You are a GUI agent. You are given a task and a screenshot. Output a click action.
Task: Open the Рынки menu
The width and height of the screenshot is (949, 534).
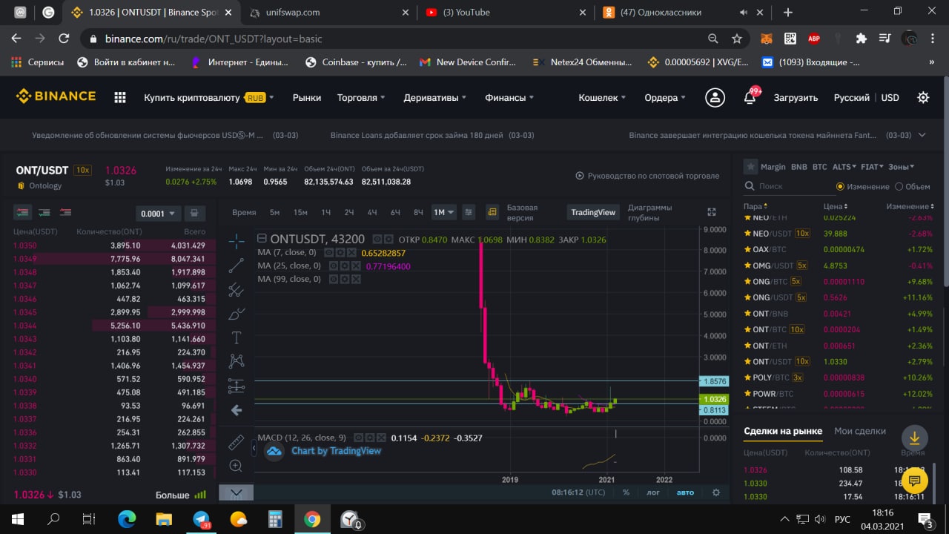[x=307, y=97]
